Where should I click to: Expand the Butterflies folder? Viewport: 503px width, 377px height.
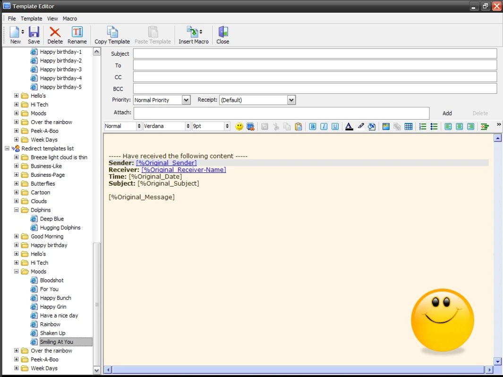click(17, 184)
